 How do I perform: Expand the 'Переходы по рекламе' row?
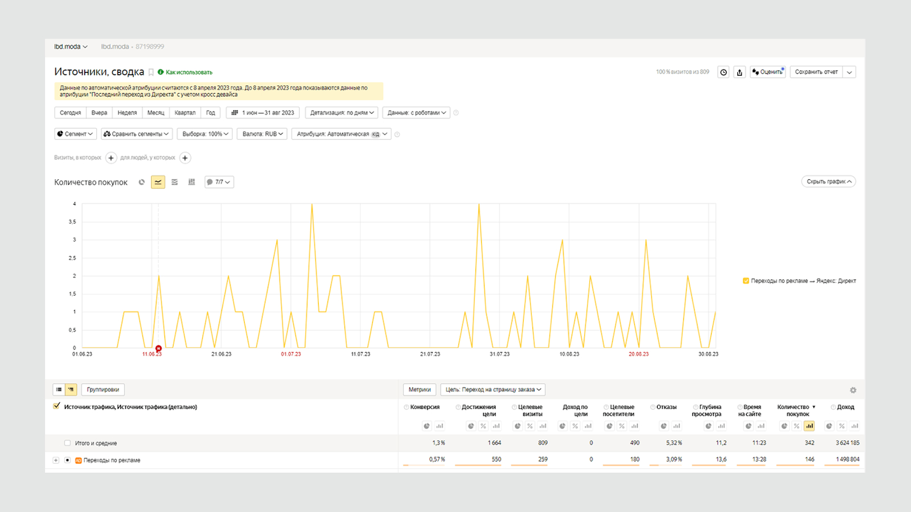point(56,460)
